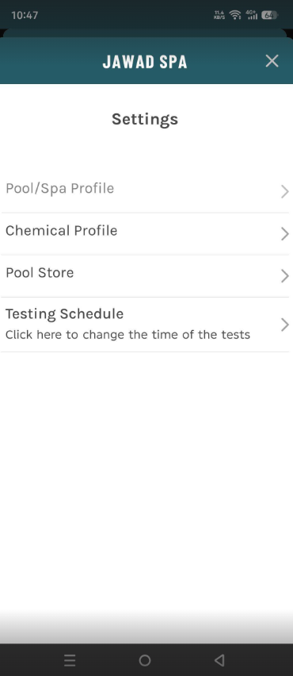Tap the Android home circle icon

(145, 660)
